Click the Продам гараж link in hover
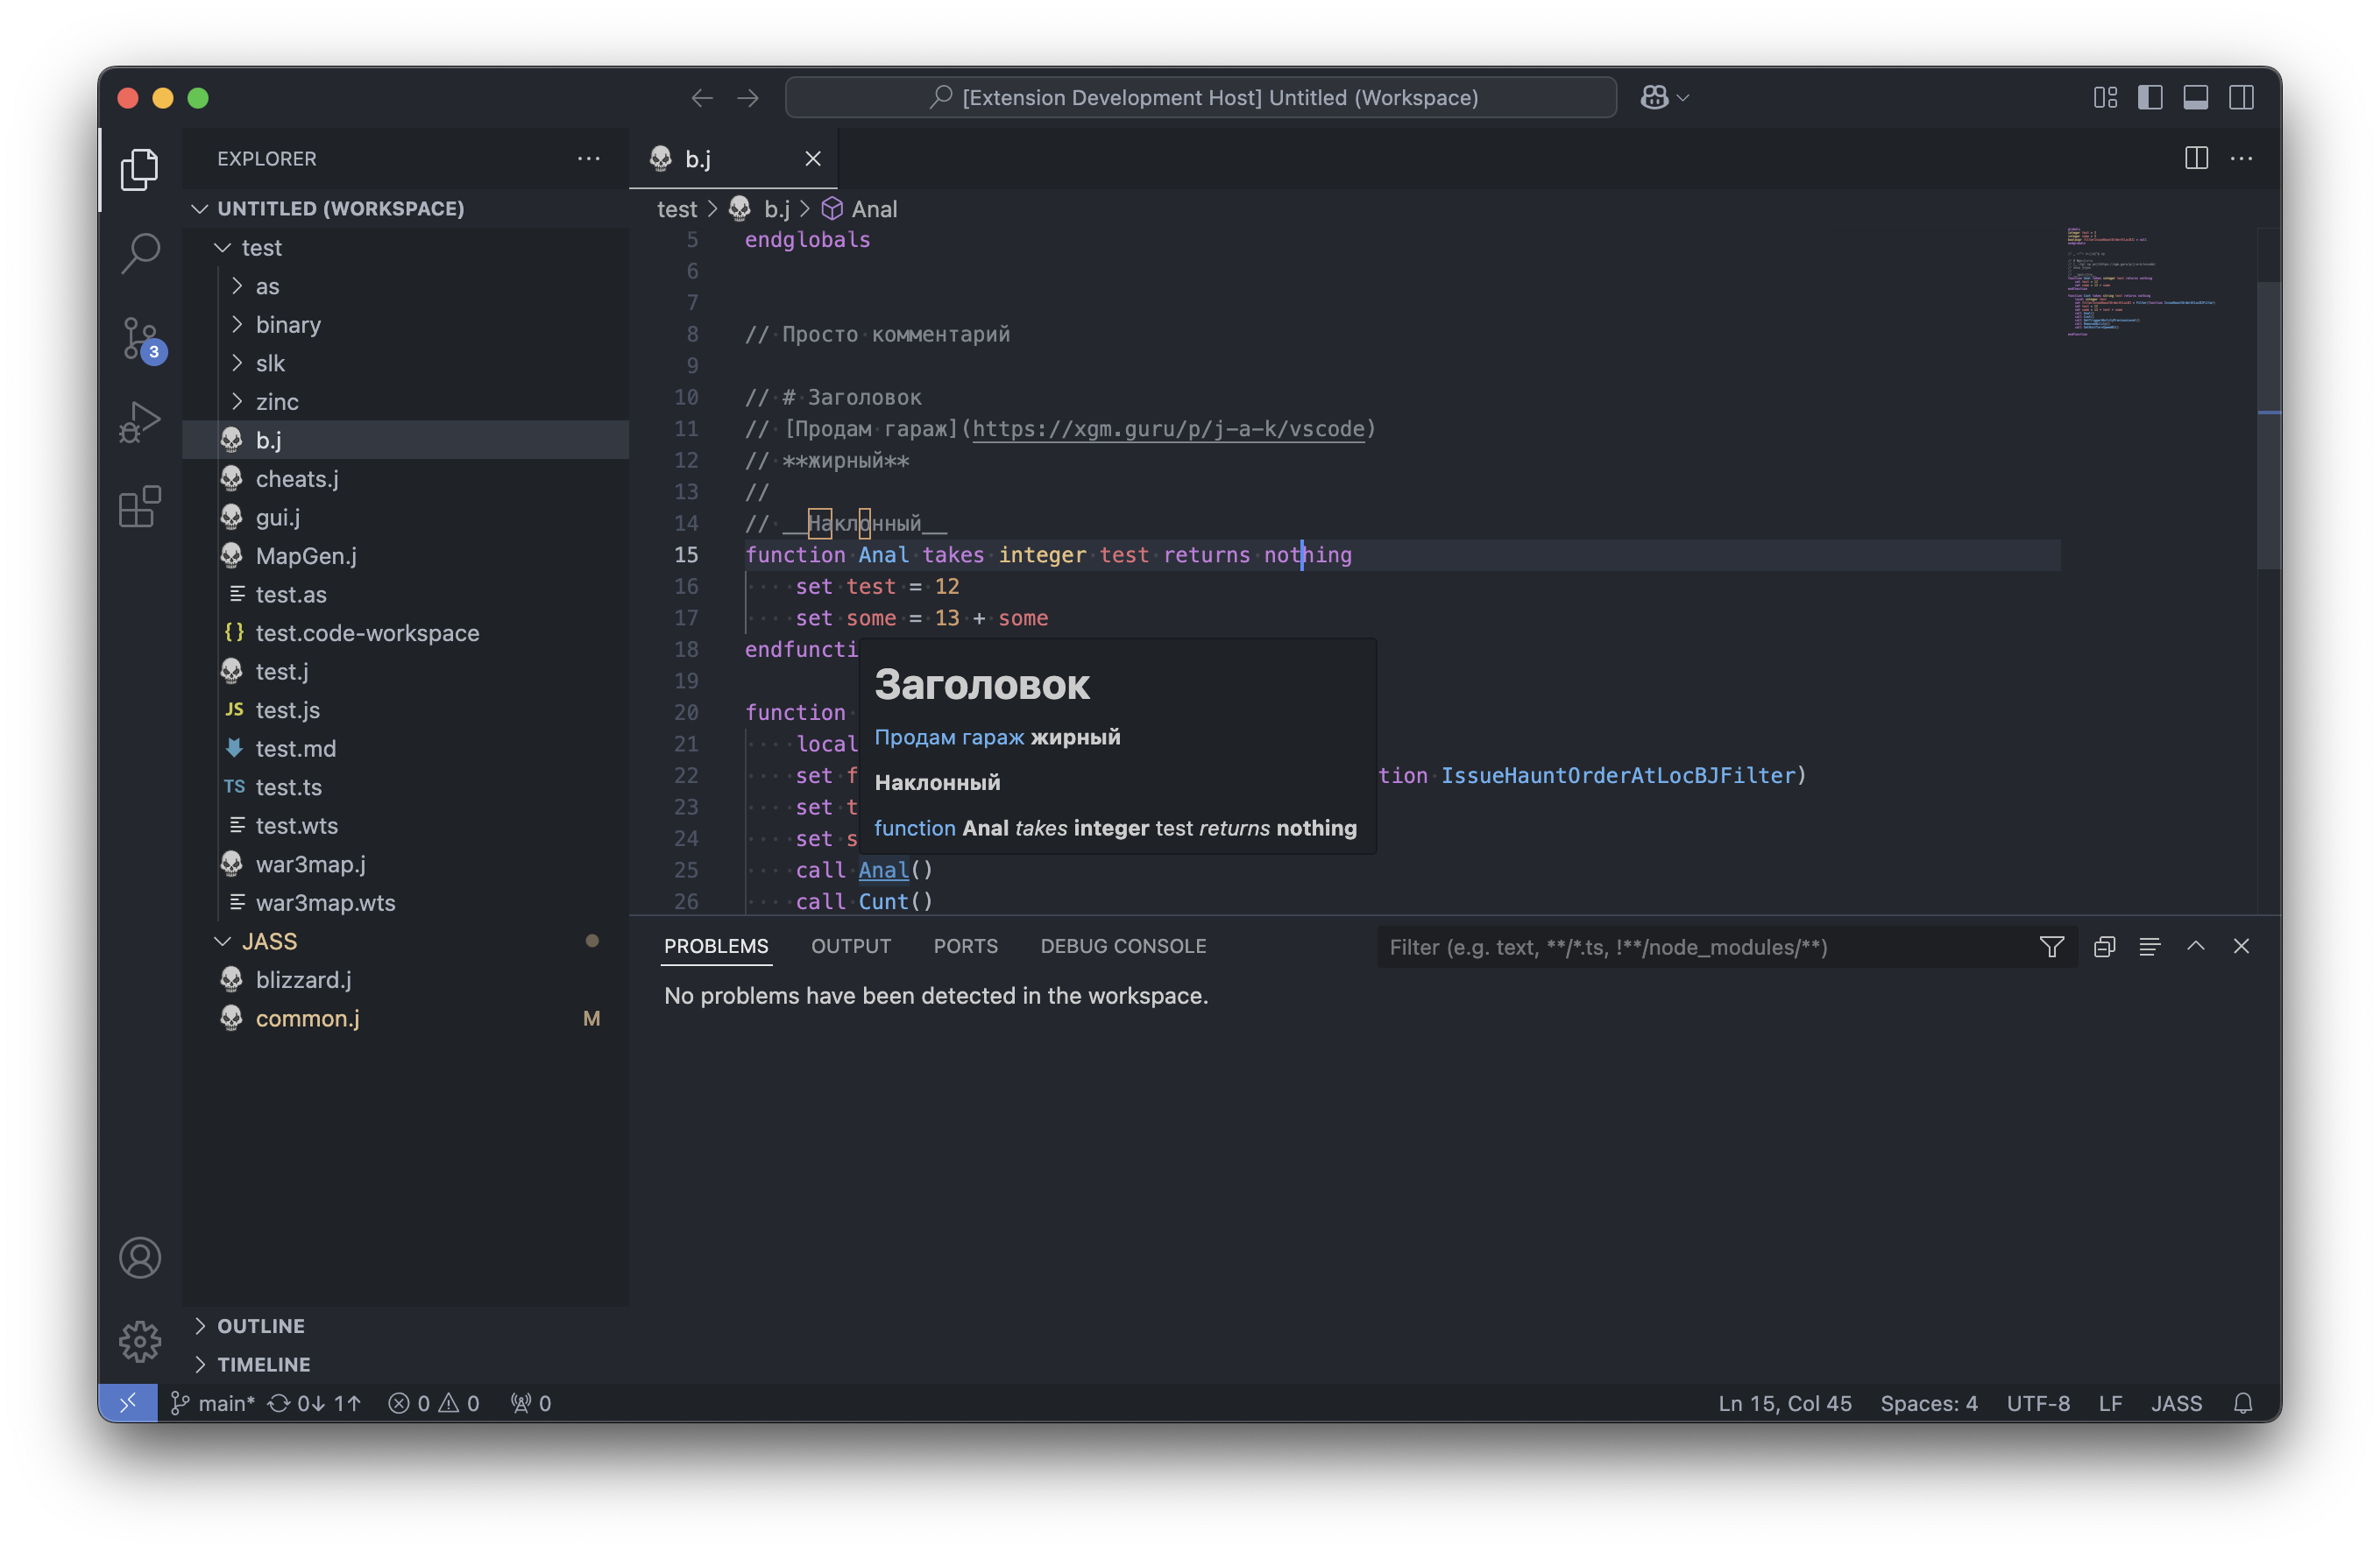This screenshot has height=1552, width=2380. [949, 737]
